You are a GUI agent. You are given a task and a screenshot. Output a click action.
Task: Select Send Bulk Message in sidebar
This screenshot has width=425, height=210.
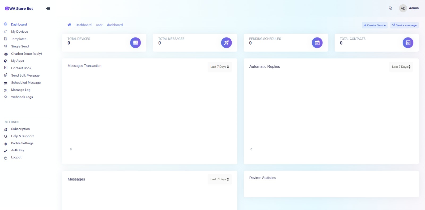coord(25,75)
